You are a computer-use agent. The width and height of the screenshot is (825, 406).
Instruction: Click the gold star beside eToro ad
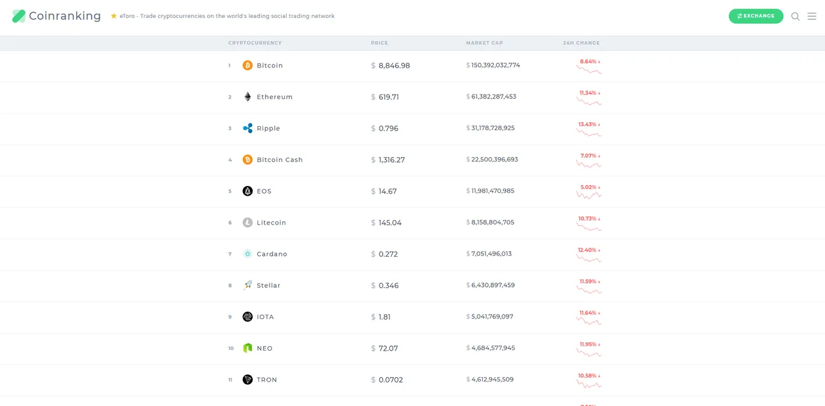(x=114, y=15)
